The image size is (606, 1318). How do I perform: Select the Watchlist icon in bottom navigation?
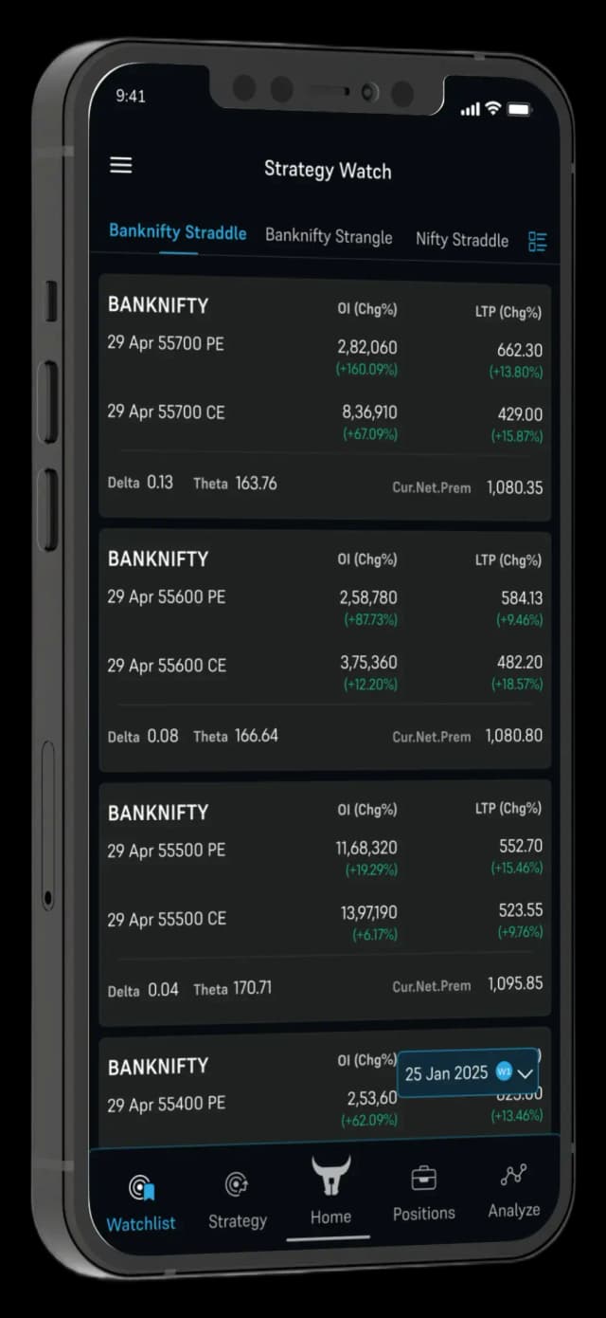click(140, 1187)
